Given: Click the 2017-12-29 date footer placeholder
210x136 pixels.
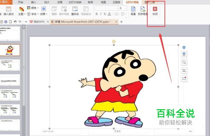Looking at the screenshot, I should tap(62, 131).
